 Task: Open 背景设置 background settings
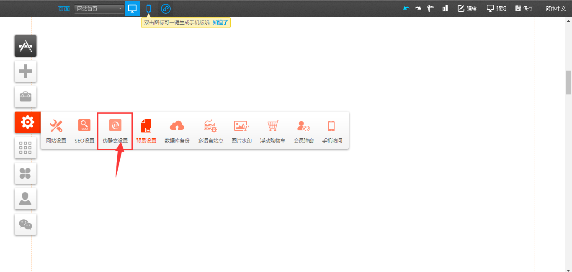coord(146,130)
